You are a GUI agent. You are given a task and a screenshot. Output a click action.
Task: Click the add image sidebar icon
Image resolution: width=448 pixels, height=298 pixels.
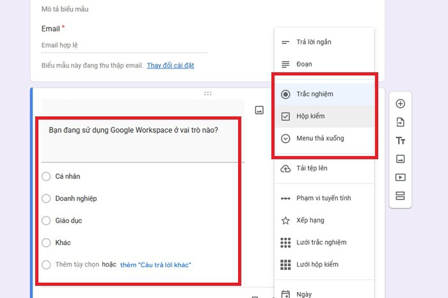tap(400, 159)
